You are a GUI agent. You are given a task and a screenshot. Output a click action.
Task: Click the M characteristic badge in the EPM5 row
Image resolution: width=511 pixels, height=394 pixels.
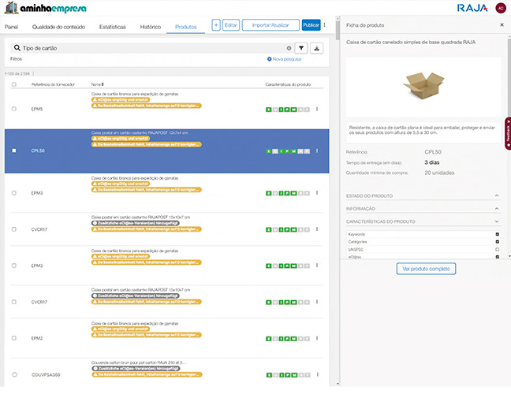tap(293, 110)
